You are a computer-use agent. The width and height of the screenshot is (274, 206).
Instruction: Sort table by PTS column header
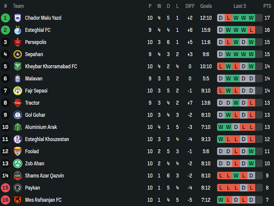(x=267, y=6)
